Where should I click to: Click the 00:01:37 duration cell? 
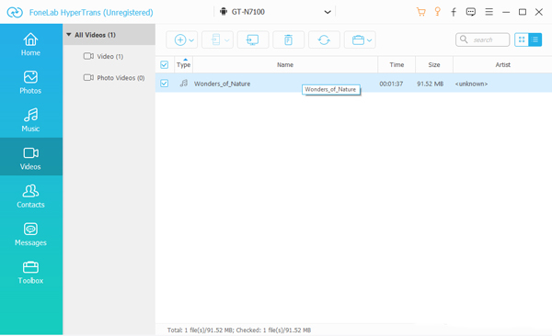coord(391,84)
